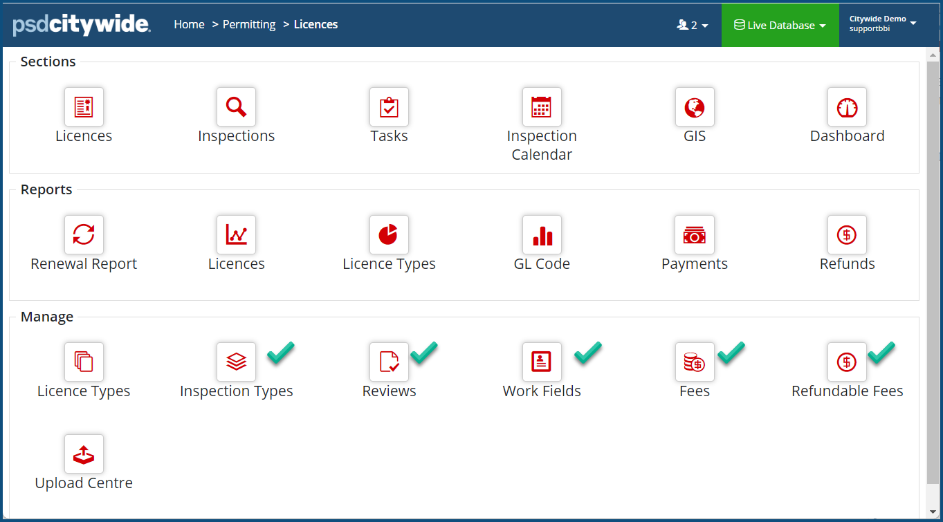Image resolution: width=943 pixels, height=522 pixels.
Task: Open the Upload Centre icon
Action: [x=84, y=454]
